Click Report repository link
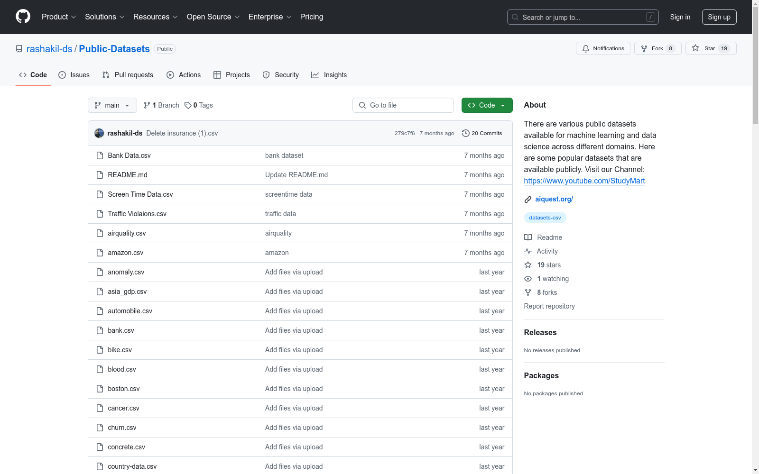 tap(549, 306)
